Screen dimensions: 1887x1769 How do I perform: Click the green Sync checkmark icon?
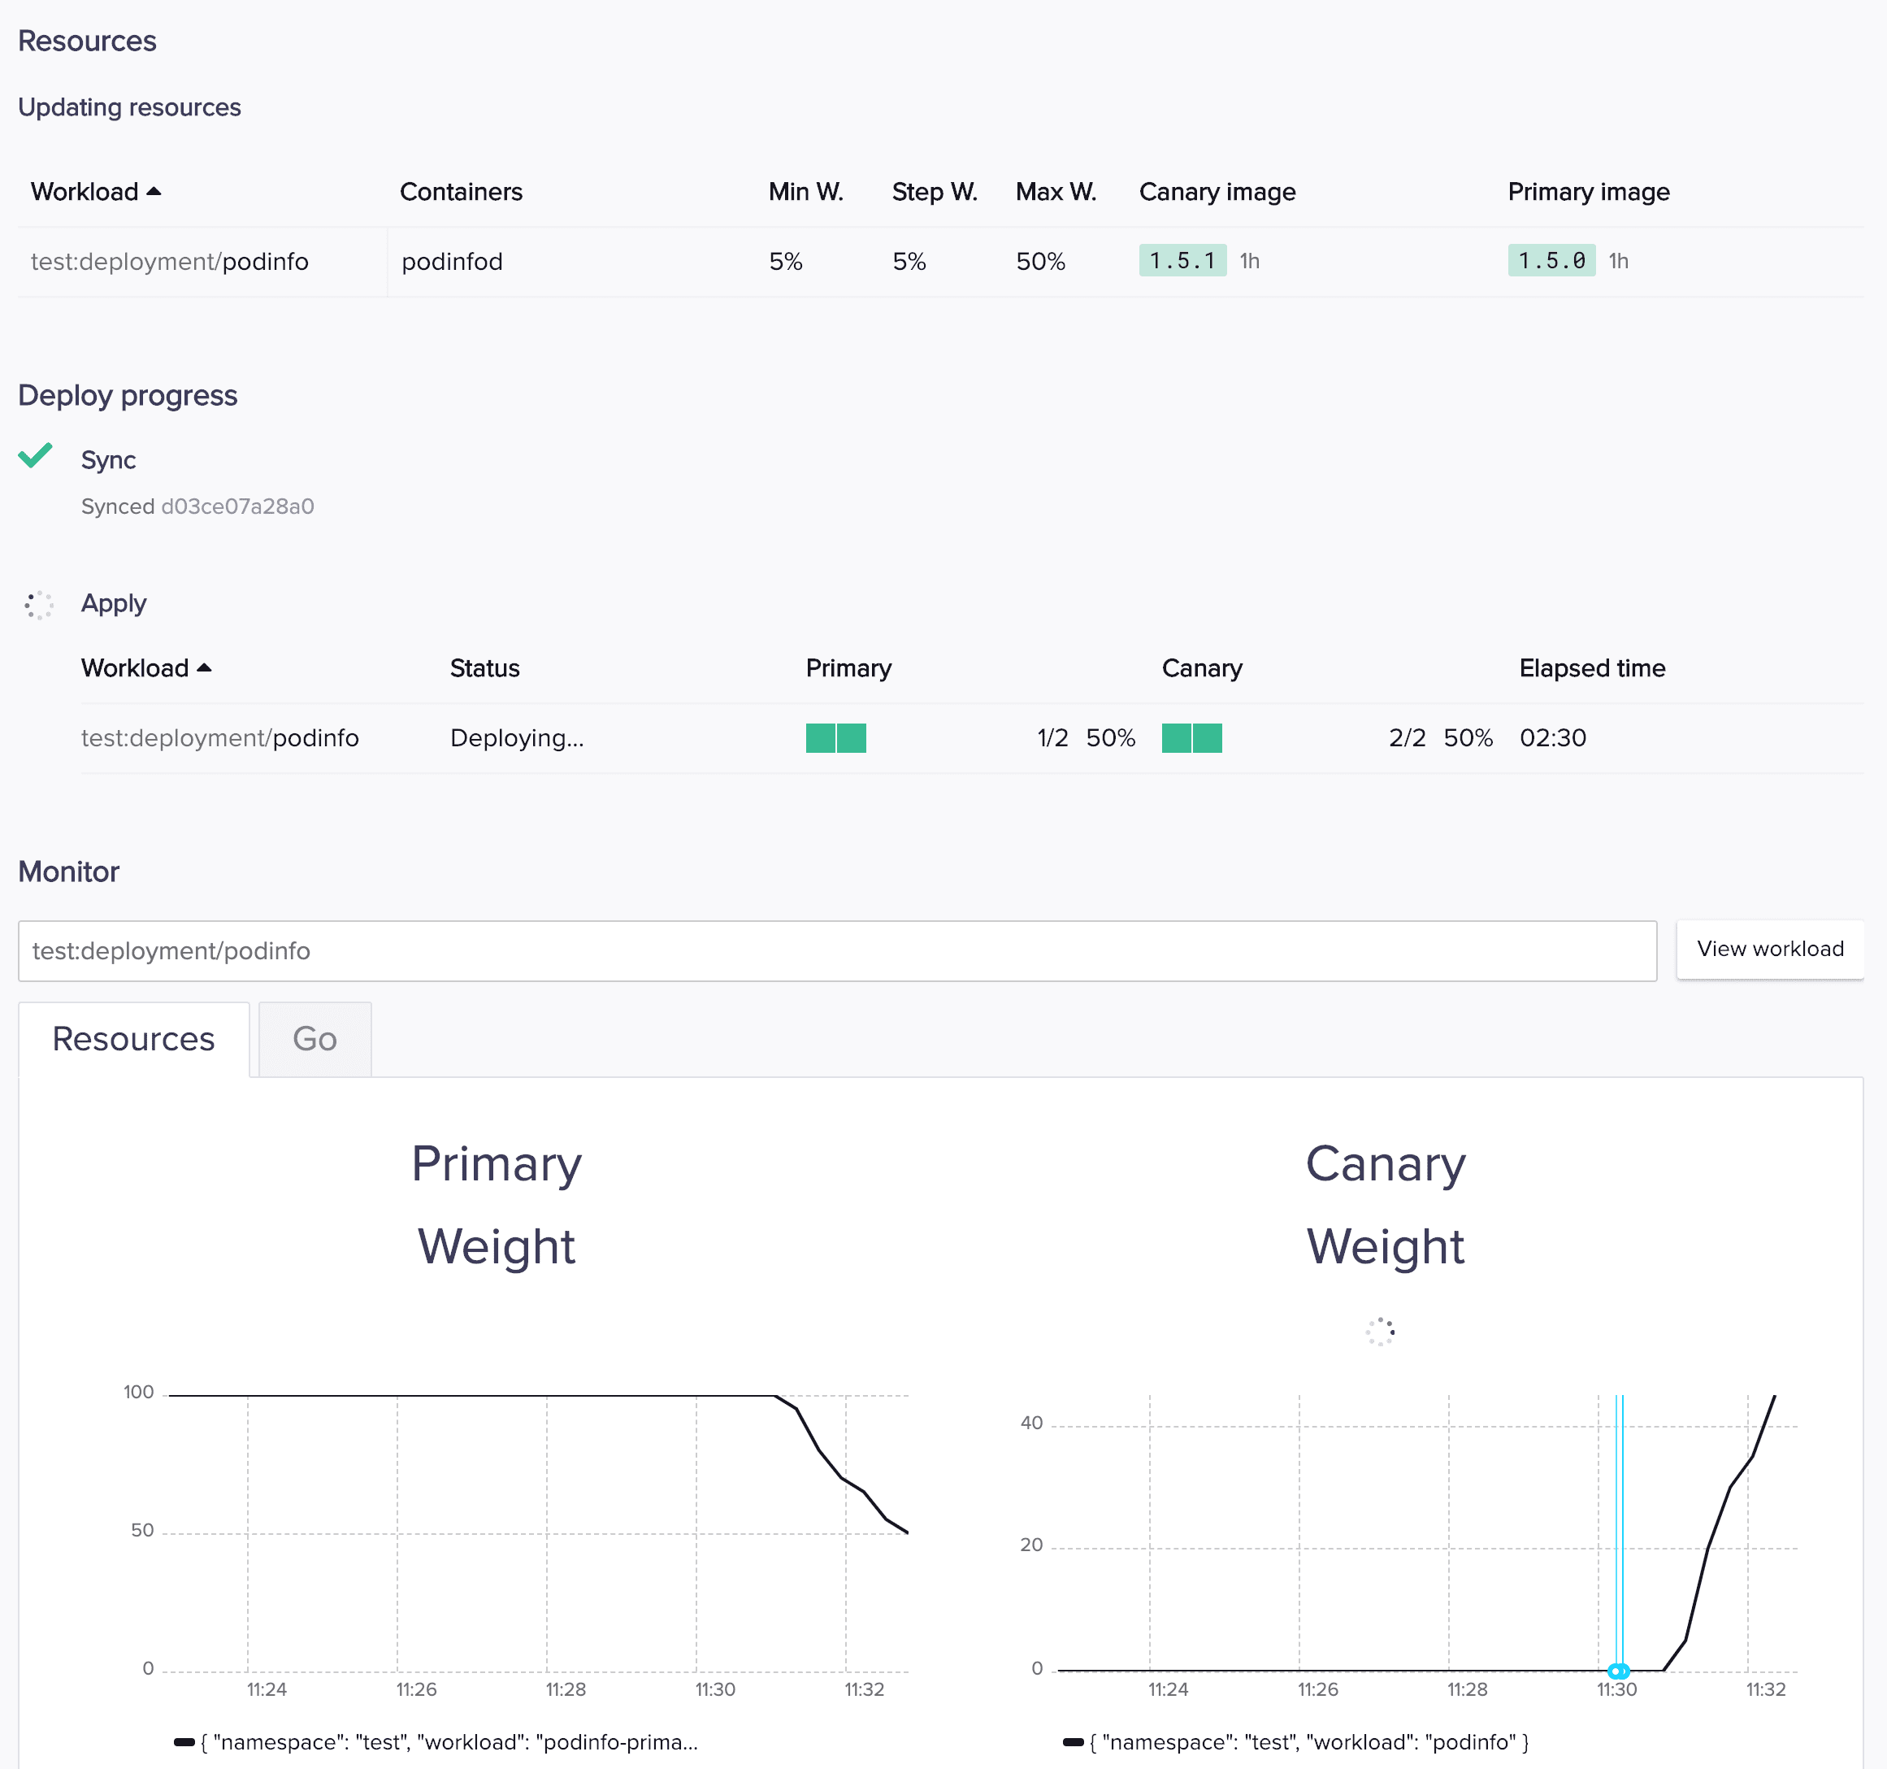(x=35, y=457)
